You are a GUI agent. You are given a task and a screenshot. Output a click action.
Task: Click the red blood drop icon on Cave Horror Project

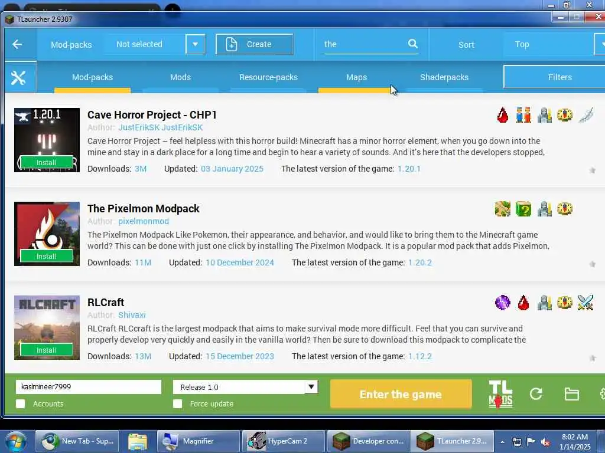502,115
